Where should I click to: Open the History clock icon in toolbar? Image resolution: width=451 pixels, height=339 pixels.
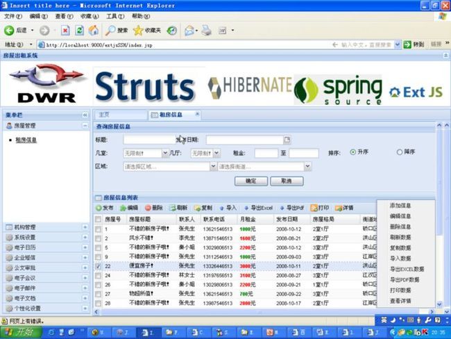click(171, 31)
